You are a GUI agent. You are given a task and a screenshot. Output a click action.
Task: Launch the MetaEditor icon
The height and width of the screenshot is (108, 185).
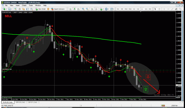click(x=48, y=9)
